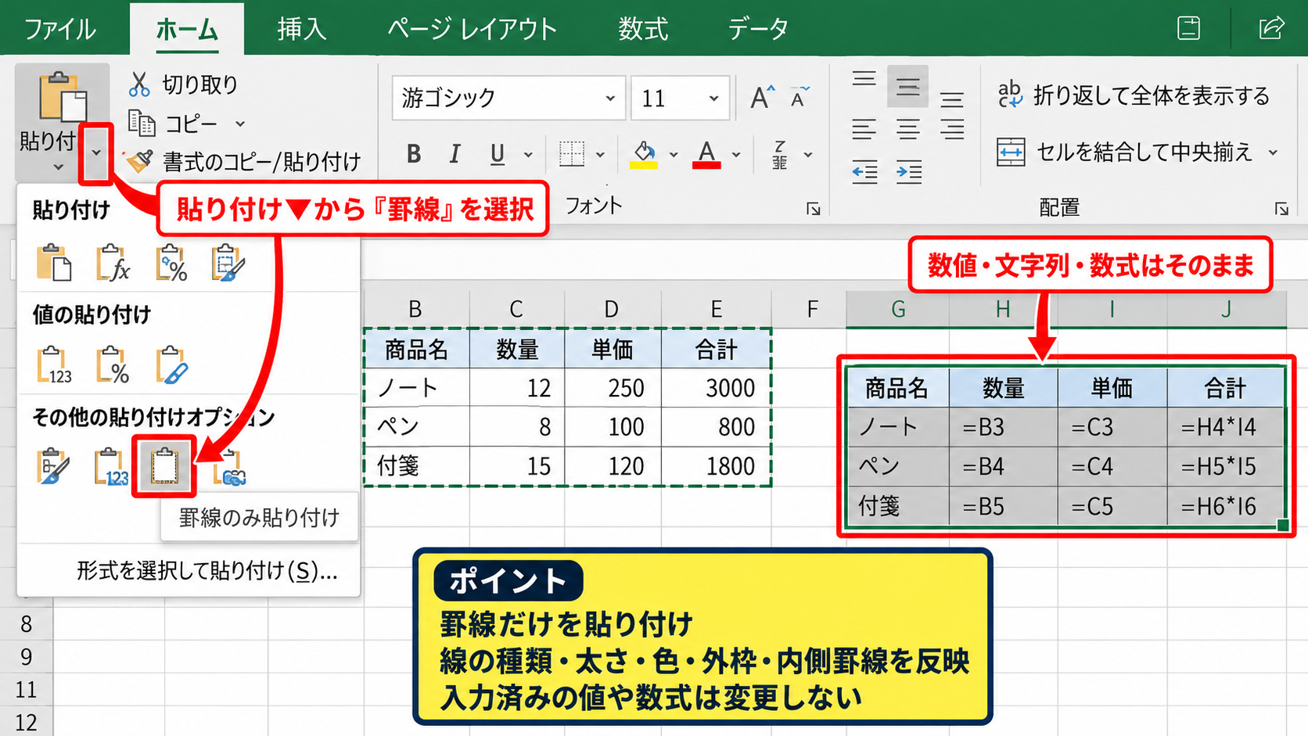Apply red font color A
Image resolution: width=1308 pixels, height=736 pixels.
(706, 154)
